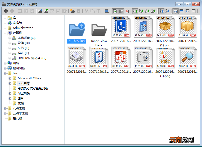Select the 猪八戒 folder
The image size is (203, 147).
pyautogui.click(x=17, y=119)
